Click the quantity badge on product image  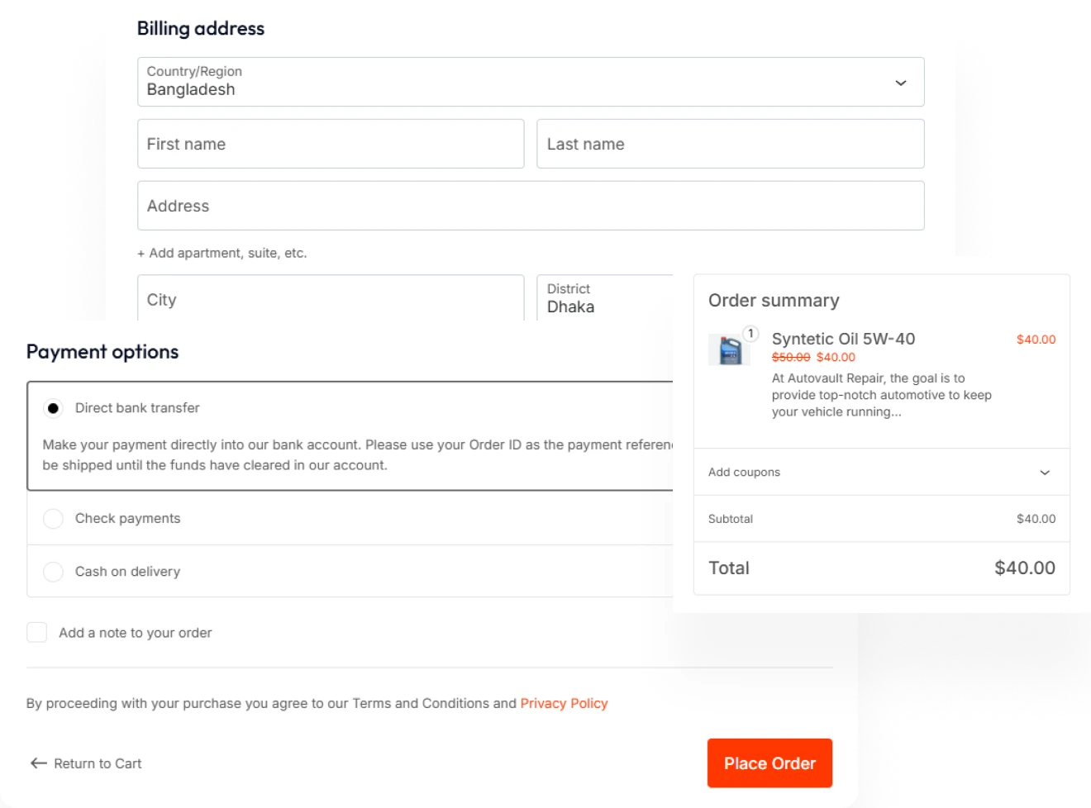pyautogui.click(x=750, y=334)
